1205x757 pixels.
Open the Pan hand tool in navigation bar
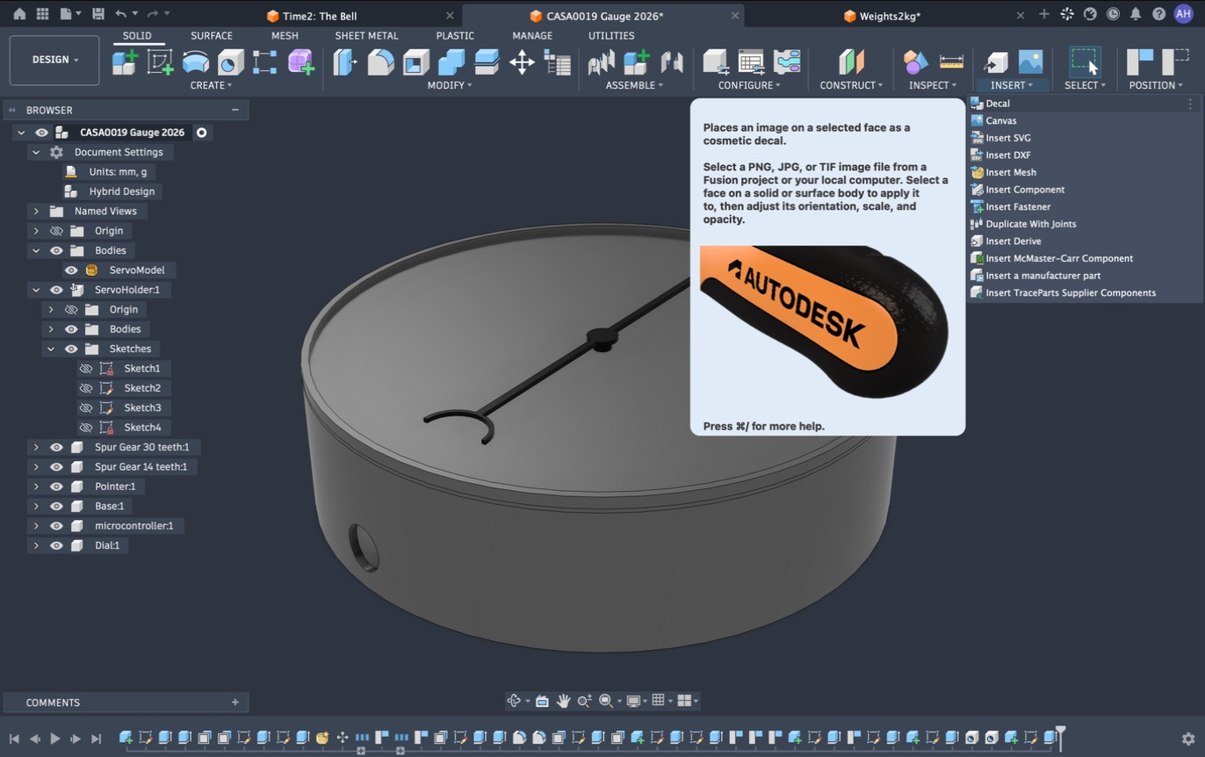563,701
